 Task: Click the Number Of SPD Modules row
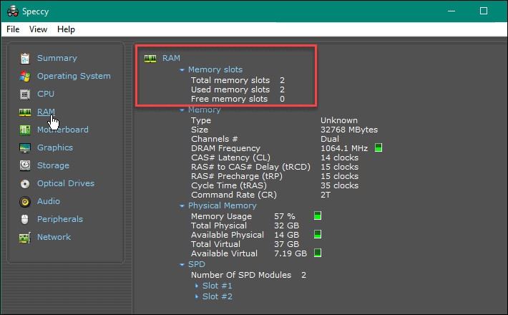click(x=248, y=275)
